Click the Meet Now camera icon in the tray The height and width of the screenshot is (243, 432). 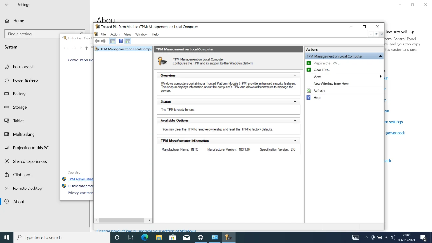point(373,237)
